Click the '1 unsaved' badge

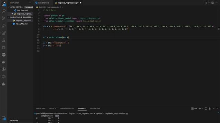(x=29, y=7)
